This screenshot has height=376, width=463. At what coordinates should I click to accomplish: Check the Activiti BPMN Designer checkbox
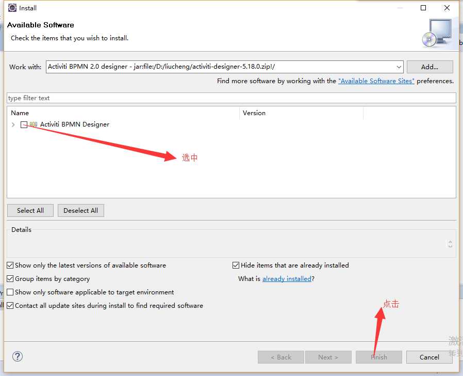click(24, 124)
